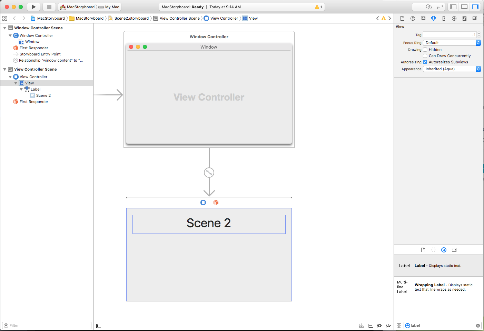Enable Can Draw Concurrently
The height and width of the screenshot is (331, 484).
tap(425, 55)
